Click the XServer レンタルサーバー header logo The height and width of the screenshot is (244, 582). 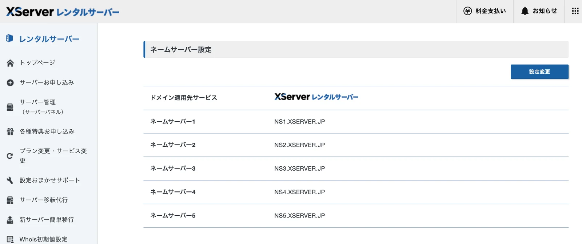[x=63, y=12]
